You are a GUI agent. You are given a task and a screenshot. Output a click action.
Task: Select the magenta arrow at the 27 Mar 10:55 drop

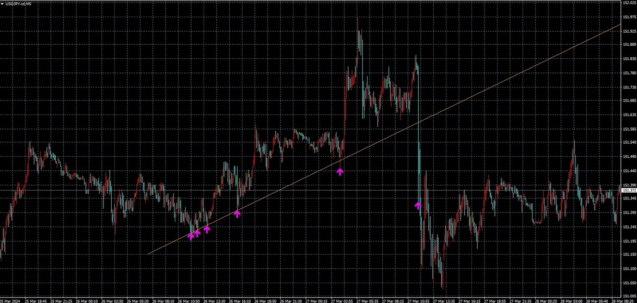coord(418,206)
